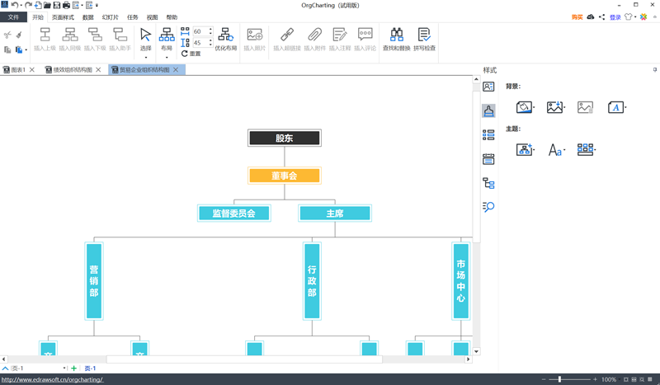This screenshot has width=660, height=385.
Task: Switch to the 幻灯片 ribbon tab
Action: [111, 17]
